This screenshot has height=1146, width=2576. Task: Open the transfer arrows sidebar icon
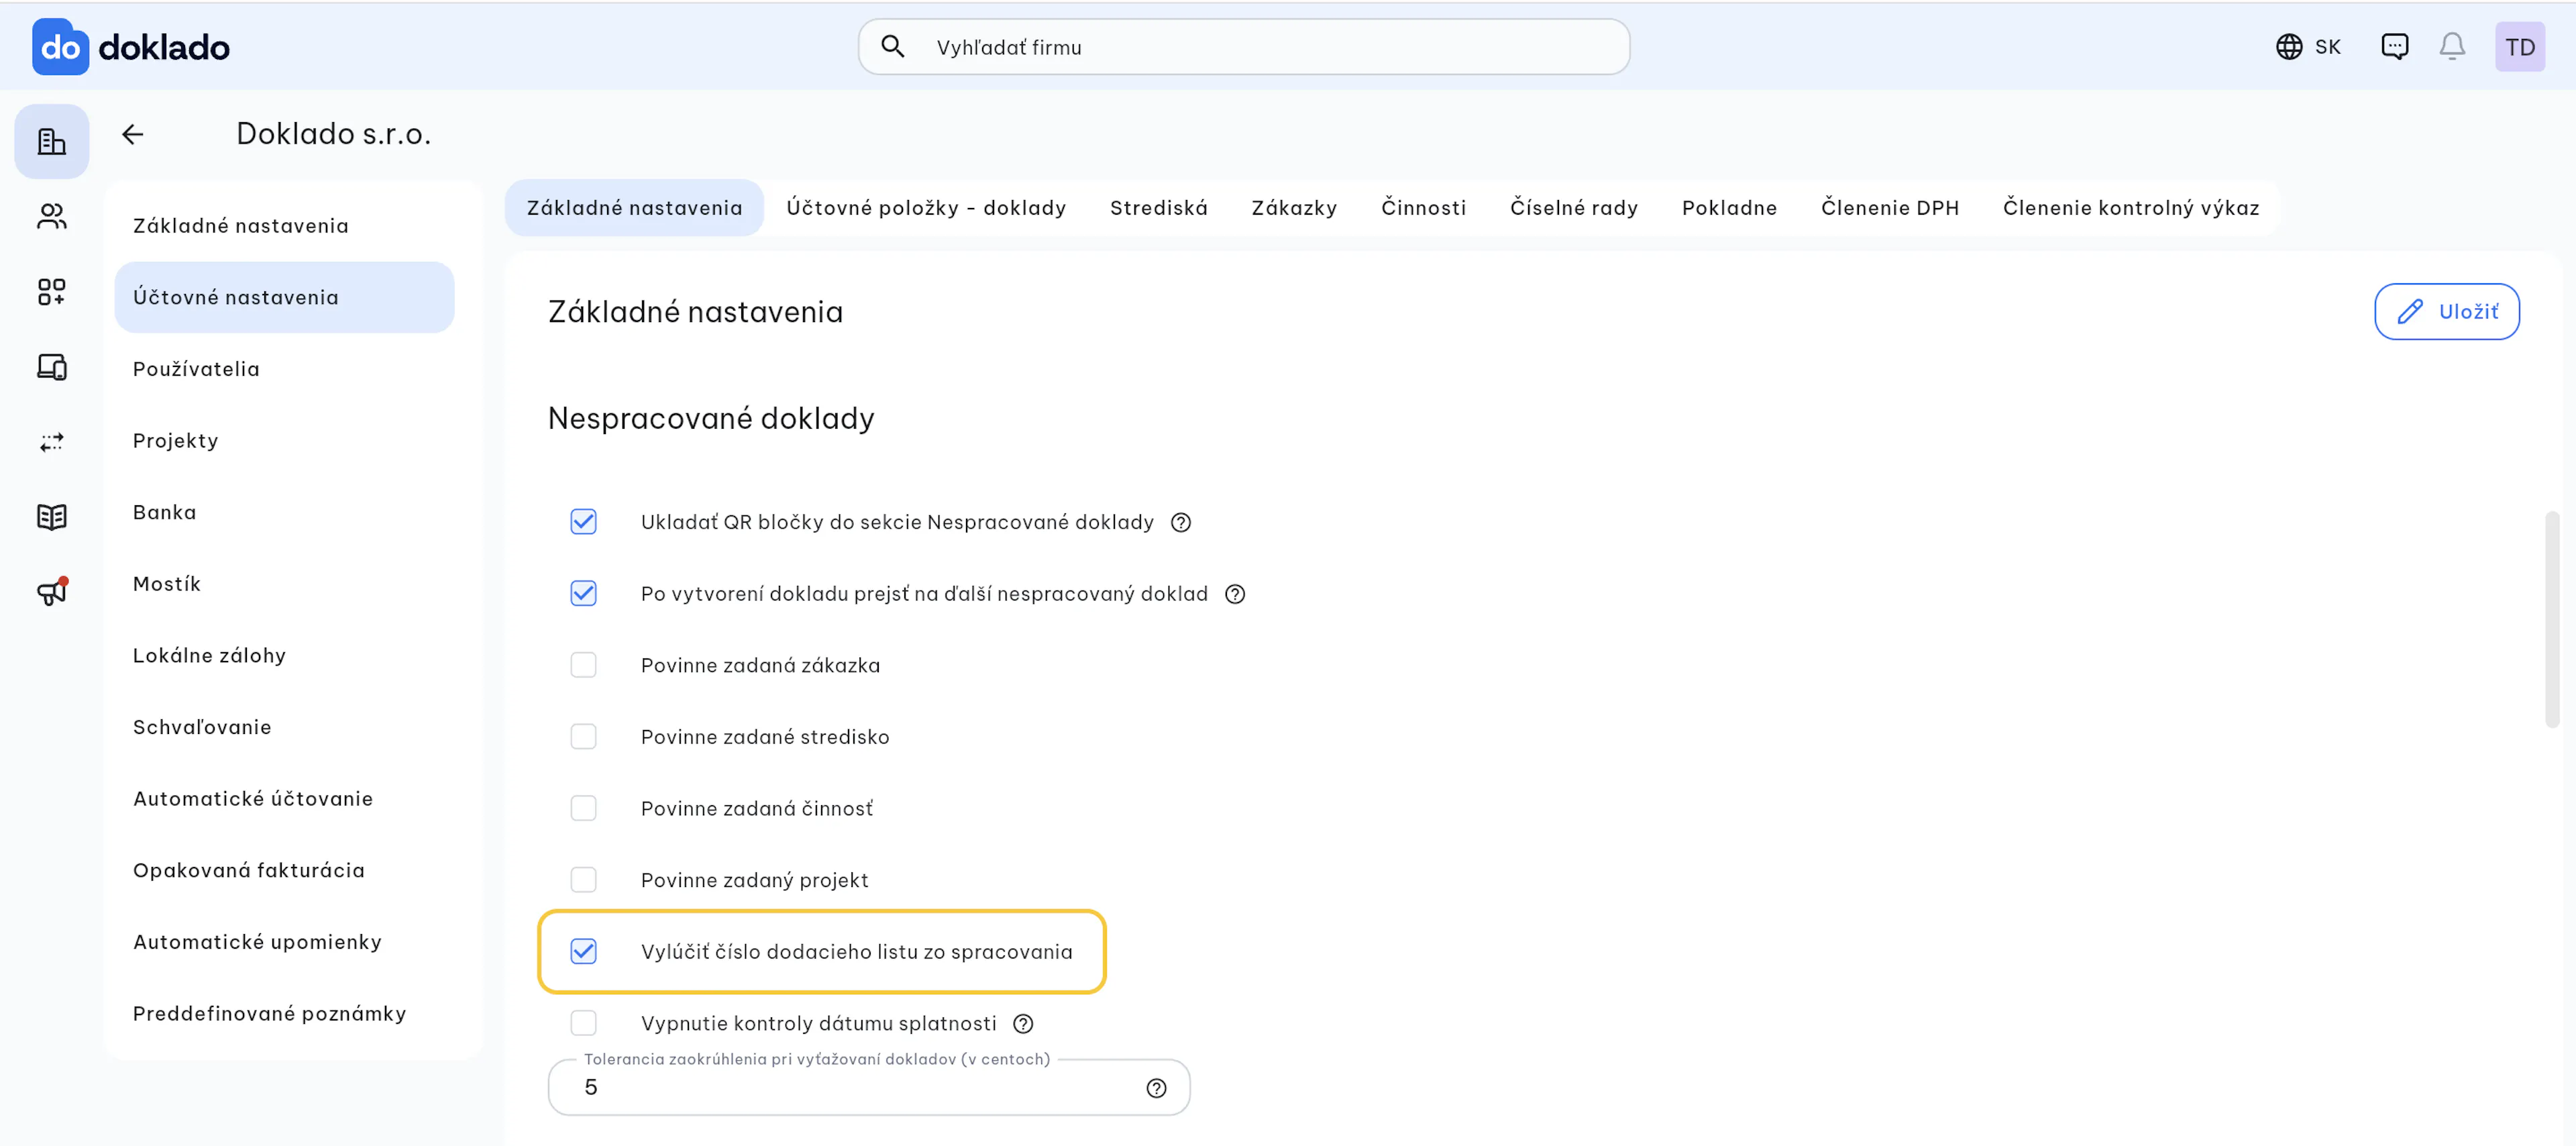(52, 442)
